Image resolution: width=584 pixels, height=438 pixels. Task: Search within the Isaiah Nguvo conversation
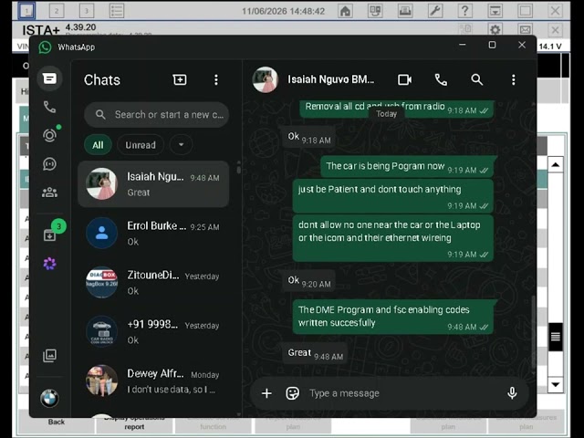tap(477, 79)
